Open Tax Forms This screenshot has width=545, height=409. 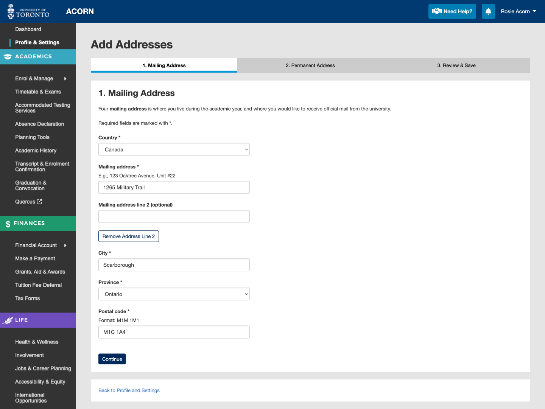[27, 298]
